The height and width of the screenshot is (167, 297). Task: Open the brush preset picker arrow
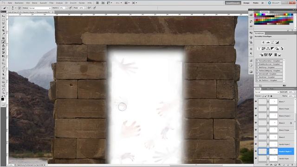click(x=15, y=8)
